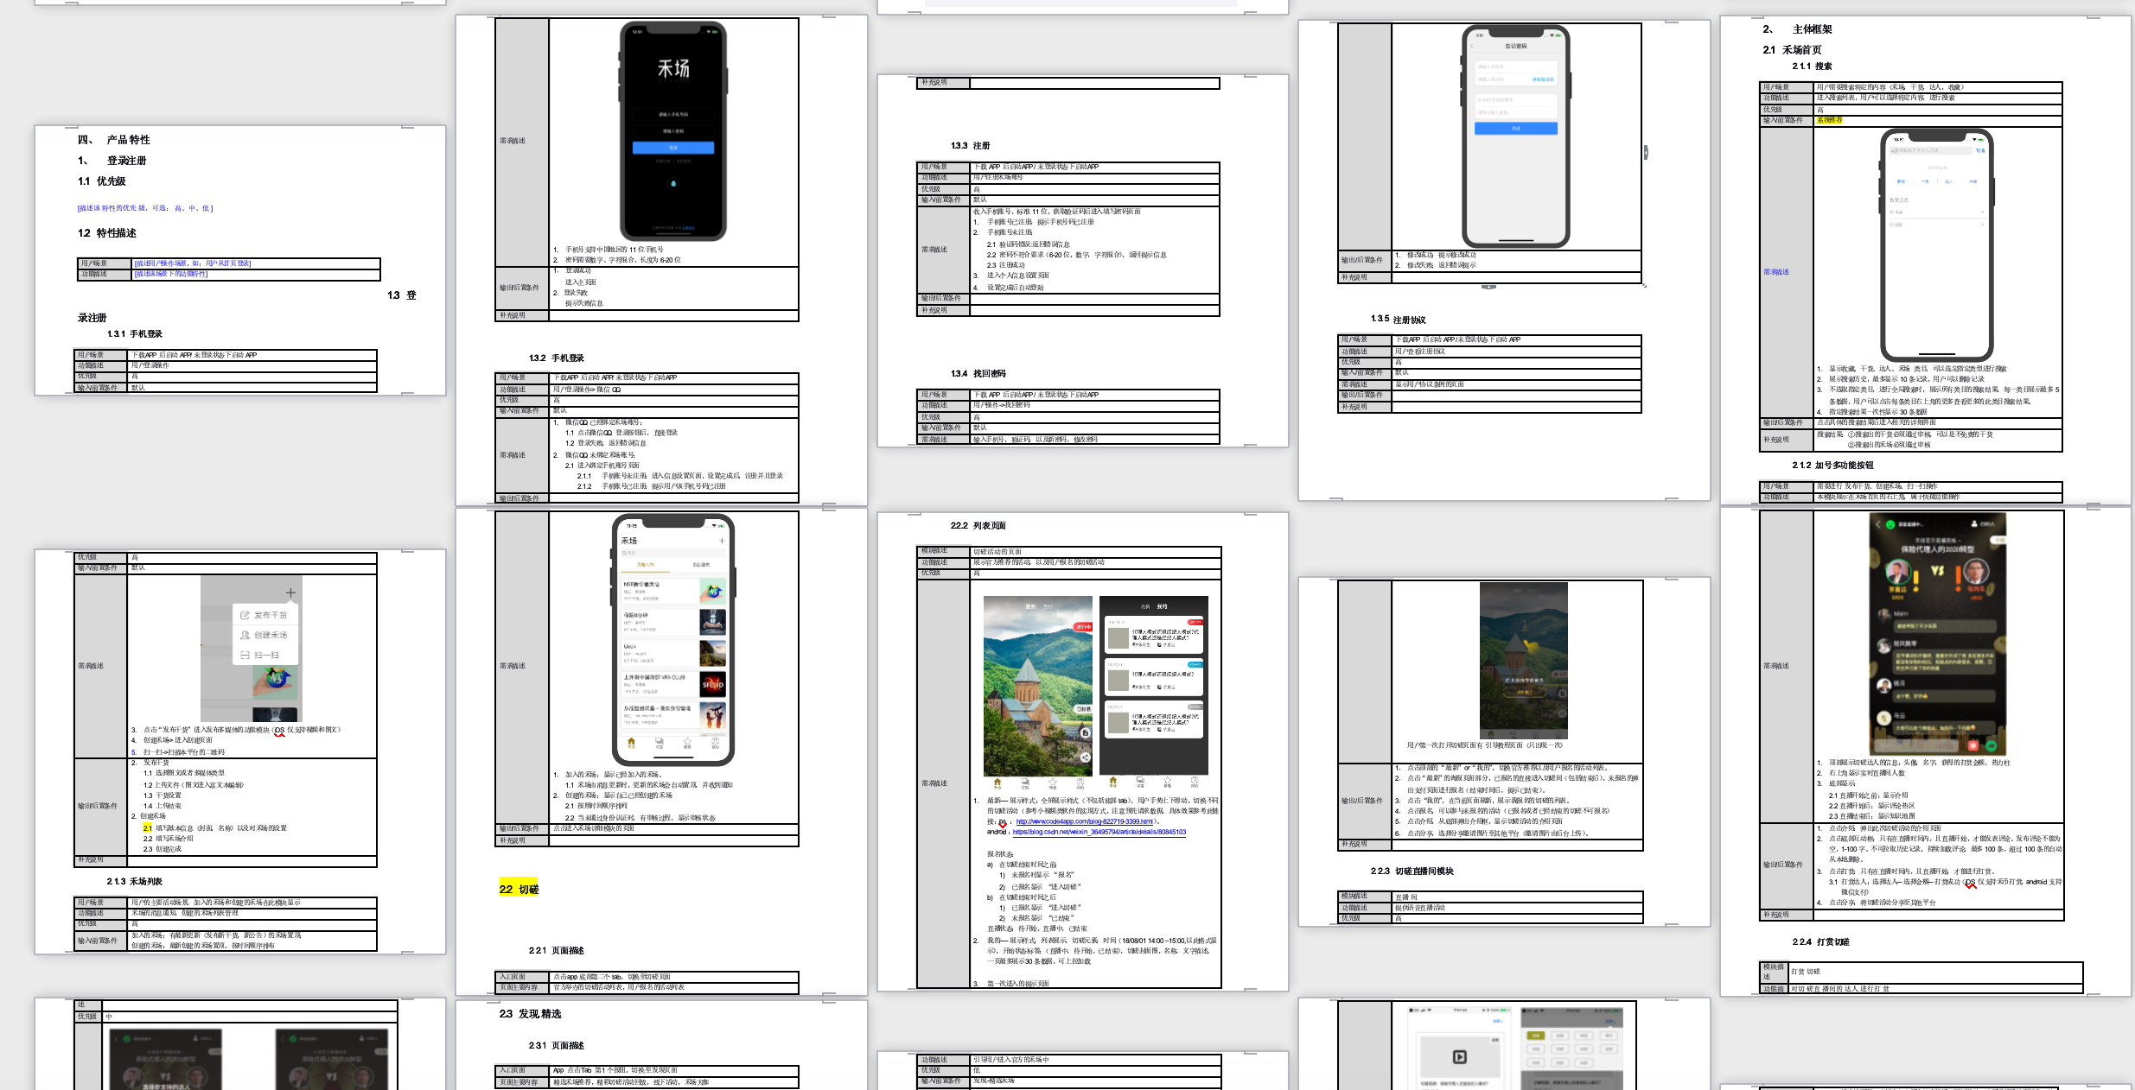This screenshot has height=1090, width=2135.
Task: Click the blue login button on 禾场 phone
Action: (x=673, y=148)
